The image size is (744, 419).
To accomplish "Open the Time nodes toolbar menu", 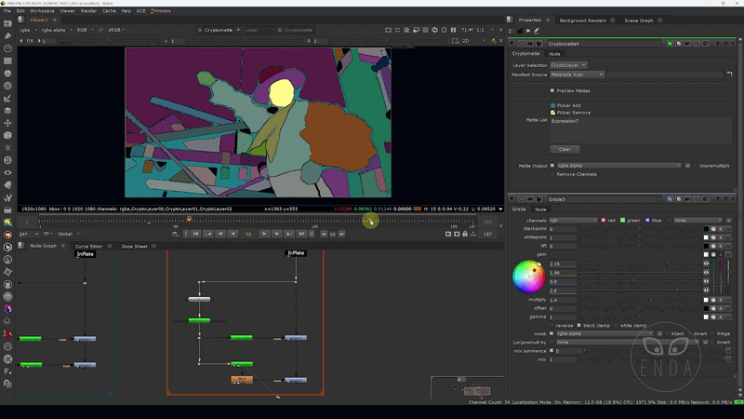I will [x=7, y=48].
